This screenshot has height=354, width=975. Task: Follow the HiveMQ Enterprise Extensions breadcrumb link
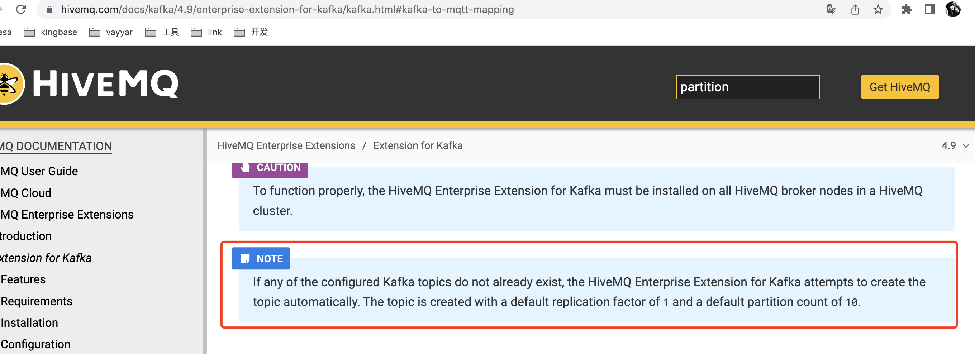[286, 145]
